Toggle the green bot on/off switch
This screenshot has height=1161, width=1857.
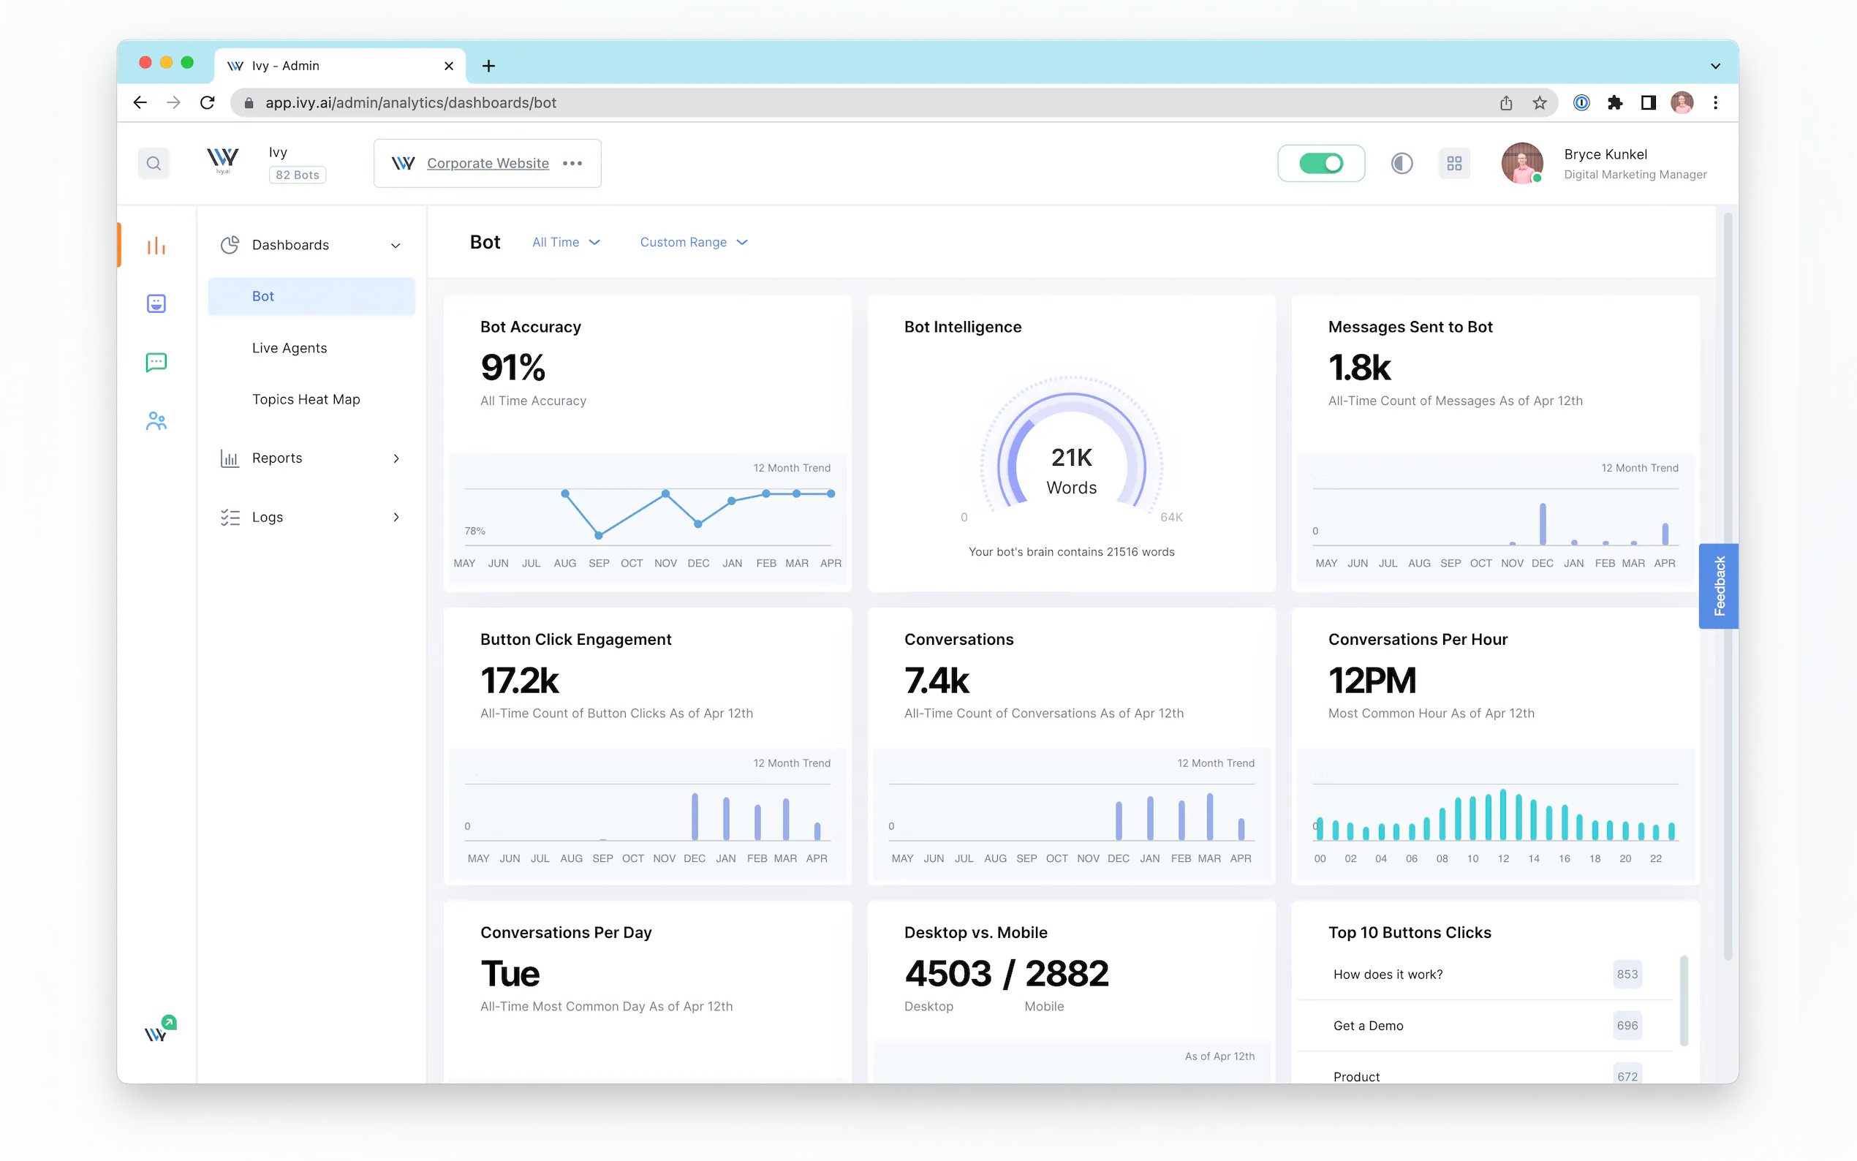[x=1320, y=163]
